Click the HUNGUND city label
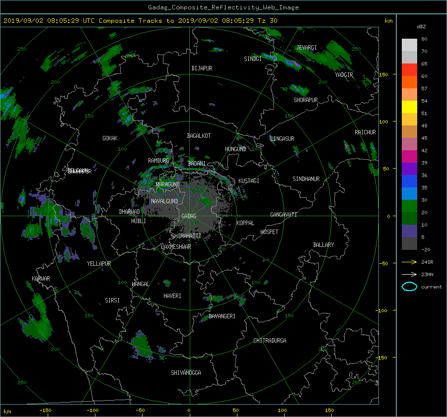Screen dimensions: 447x417 (235, 149)
